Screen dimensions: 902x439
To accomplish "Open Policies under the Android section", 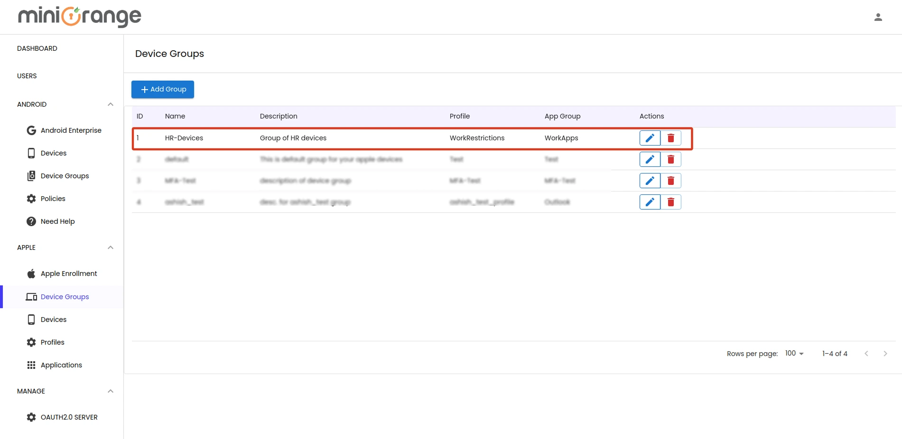I will coord(52,199).
